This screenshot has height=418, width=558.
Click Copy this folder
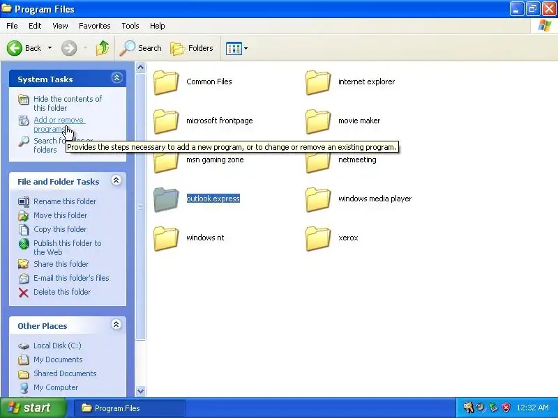[x=60, y=229]
